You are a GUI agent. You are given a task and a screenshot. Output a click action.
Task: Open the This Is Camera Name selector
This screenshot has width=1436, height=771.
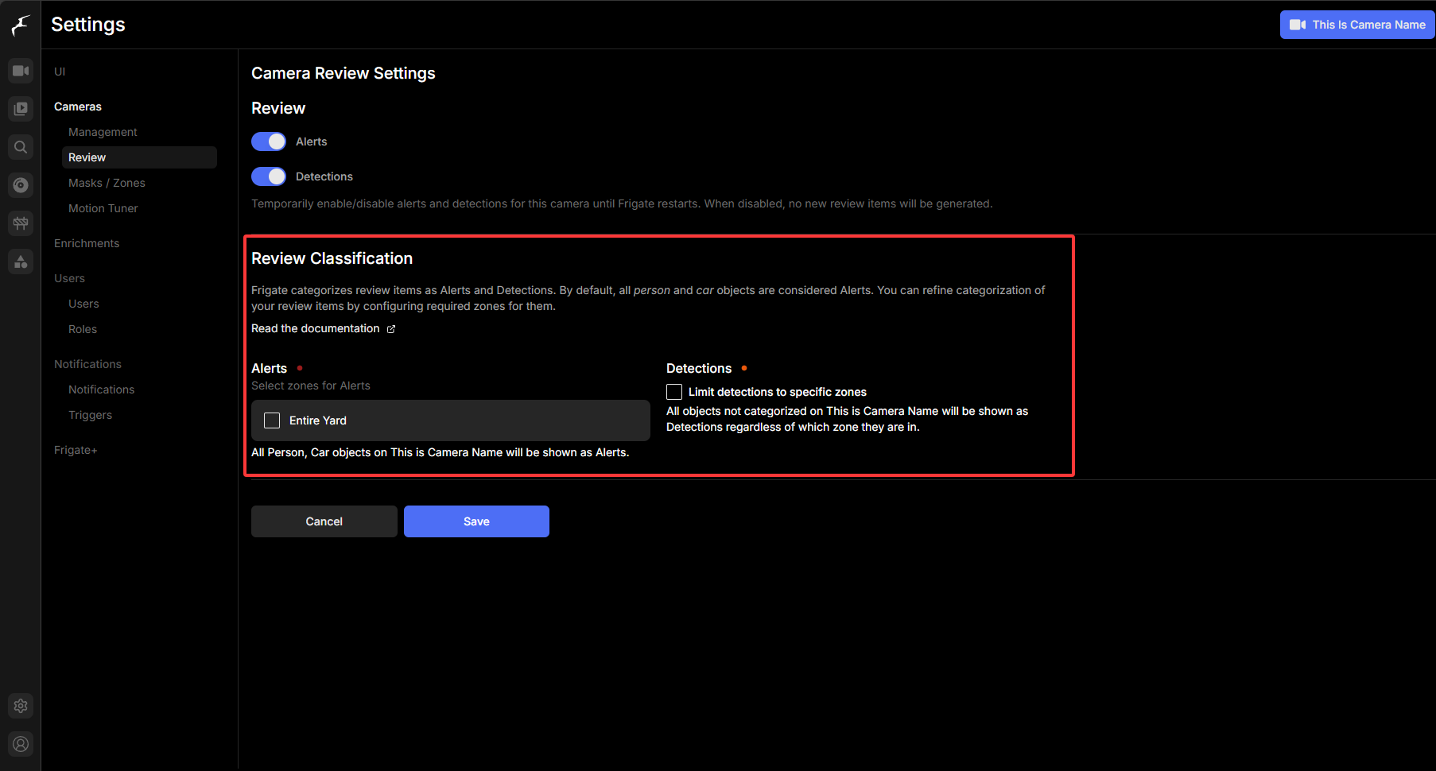[x=1356, y=25]
